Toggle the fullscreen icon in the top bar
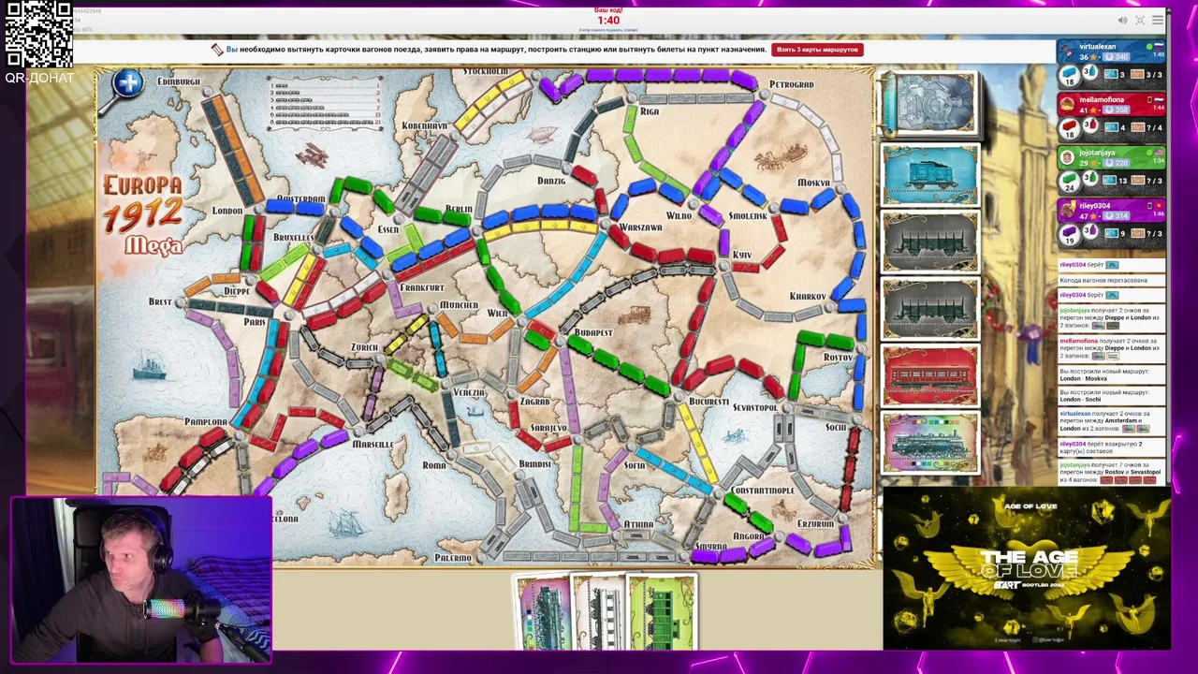The width and height of the screenshot is (1198, 674). pos(1140,20)
